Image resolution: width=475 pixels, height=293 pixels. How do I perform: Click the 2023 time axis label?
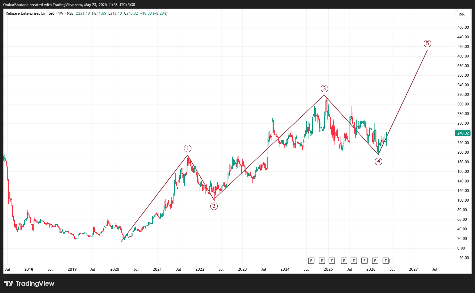point(242,269)
